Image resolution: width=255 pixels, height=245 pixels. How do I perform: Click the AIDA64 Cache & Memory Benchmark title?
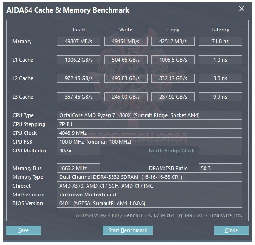[68, 10]
